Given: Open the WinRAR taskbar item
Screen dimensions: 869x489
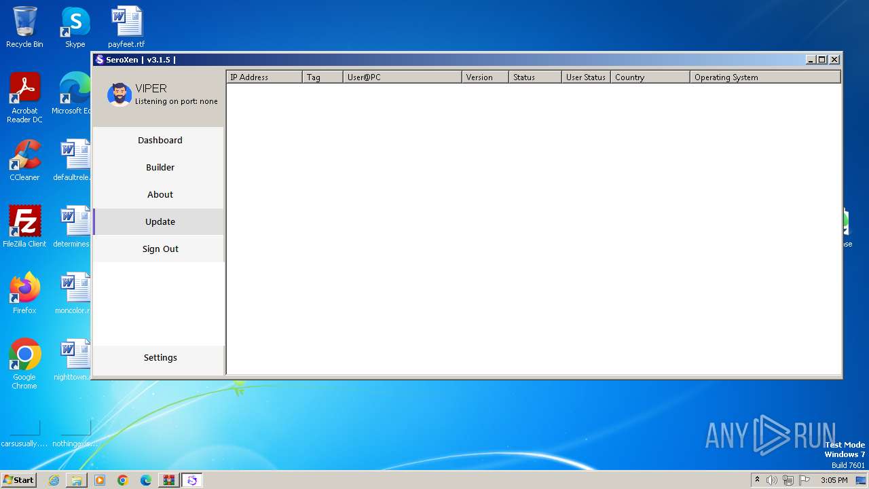Looking at the screenshot, I should click(168, 480).
